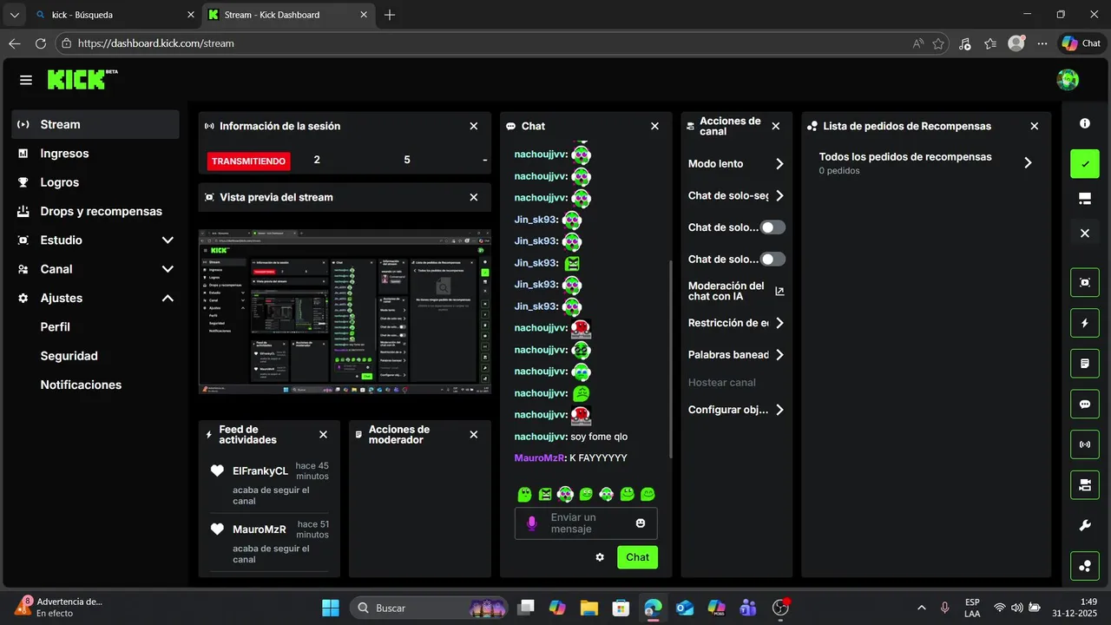
Task: Open the hamburger menu beside Kick logo
Action: coord(26,80)
